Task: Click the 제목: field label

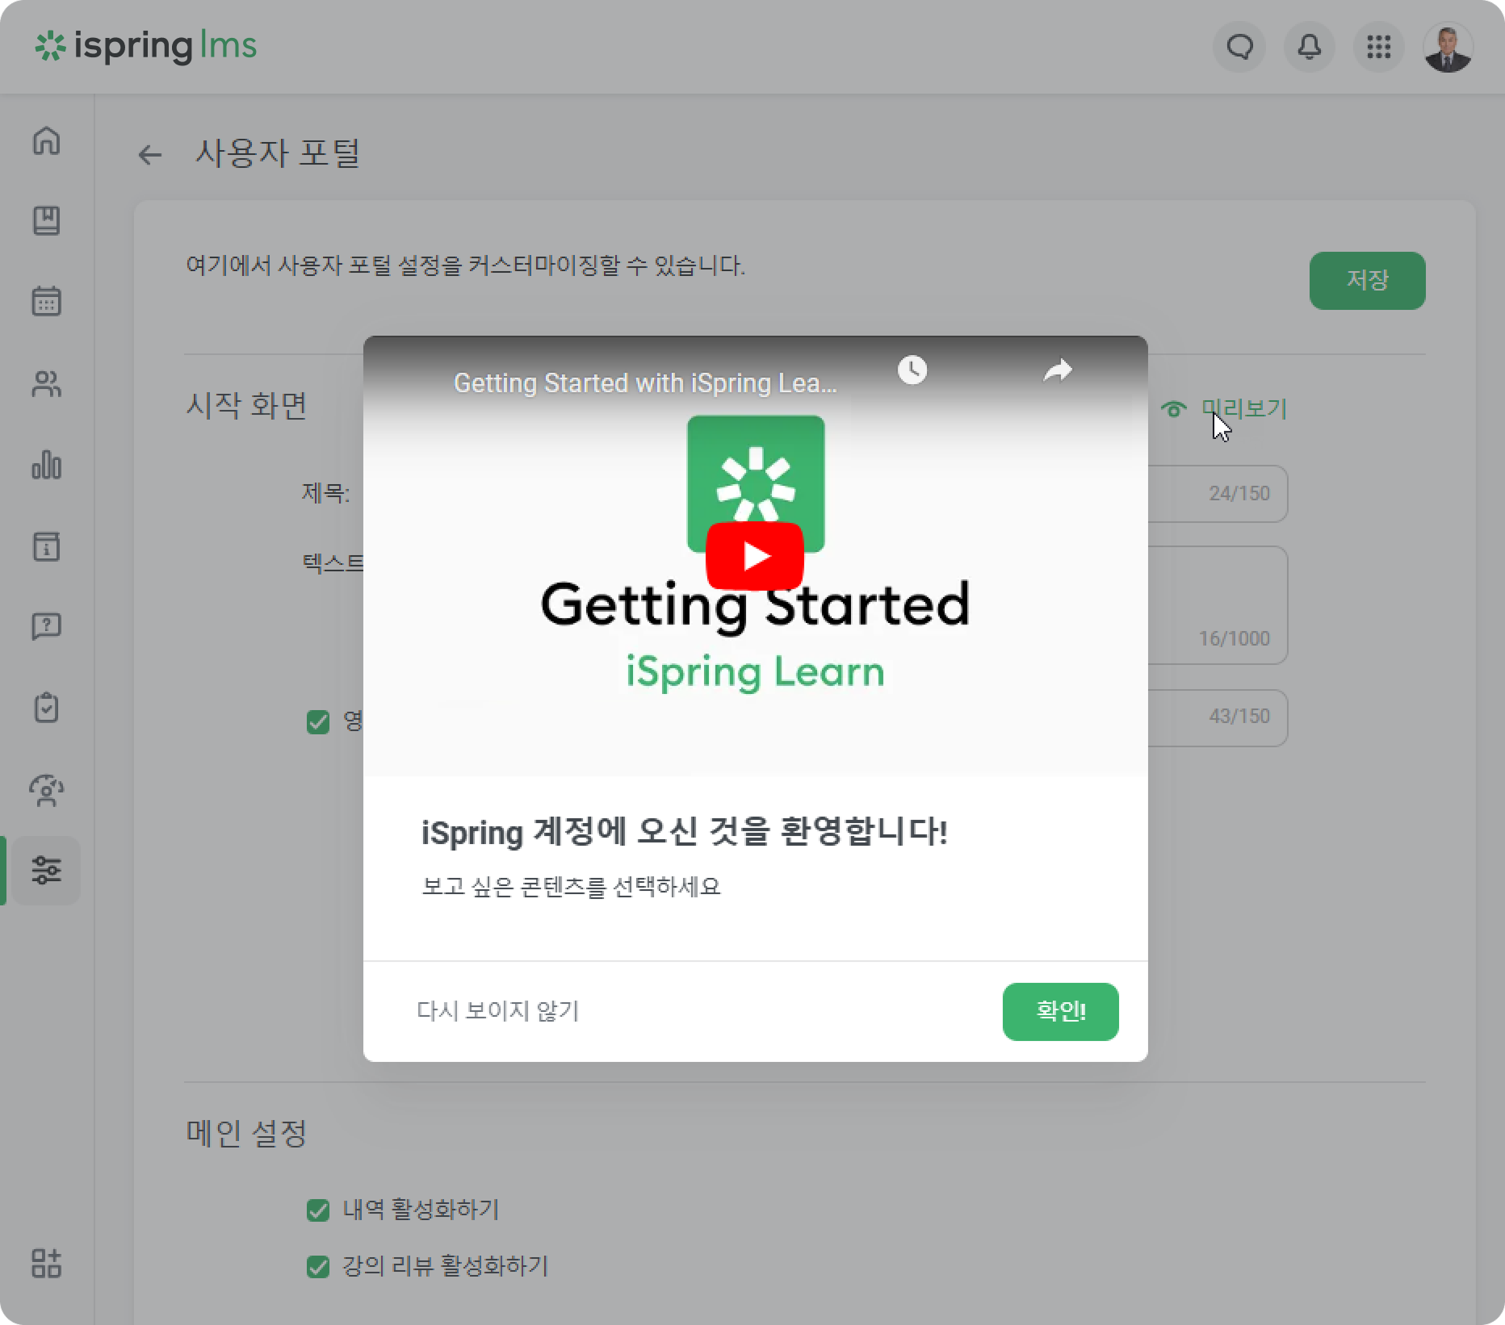Action: pyautogui.click(x=325, y=492)
